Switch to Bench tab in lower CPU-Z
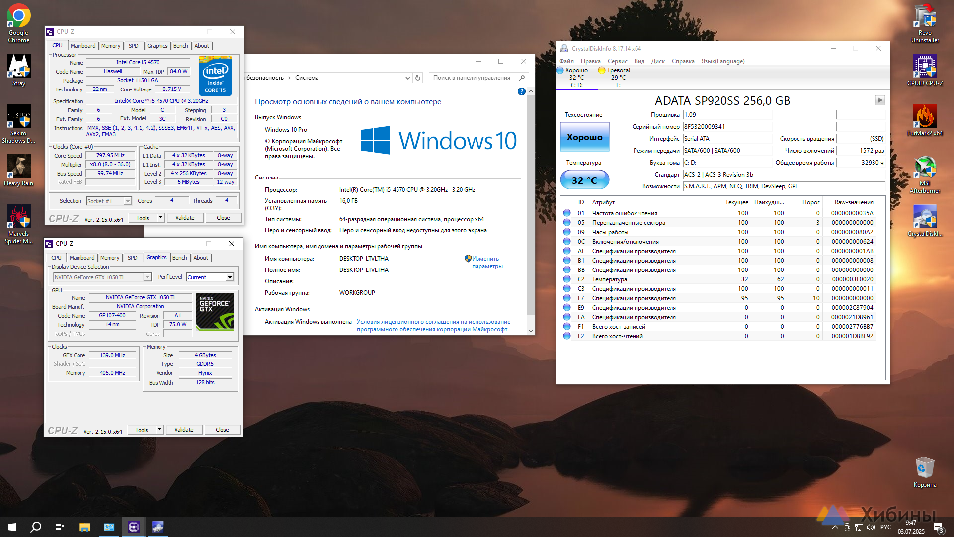954x537 pixels. pos(180,258)
